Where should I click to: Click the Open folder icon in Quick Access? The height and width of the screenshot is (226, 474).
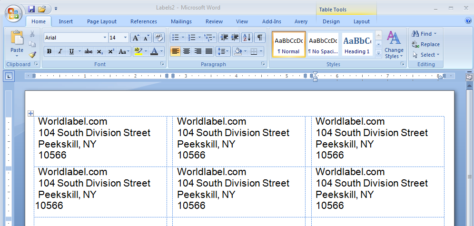coord(42,9)
